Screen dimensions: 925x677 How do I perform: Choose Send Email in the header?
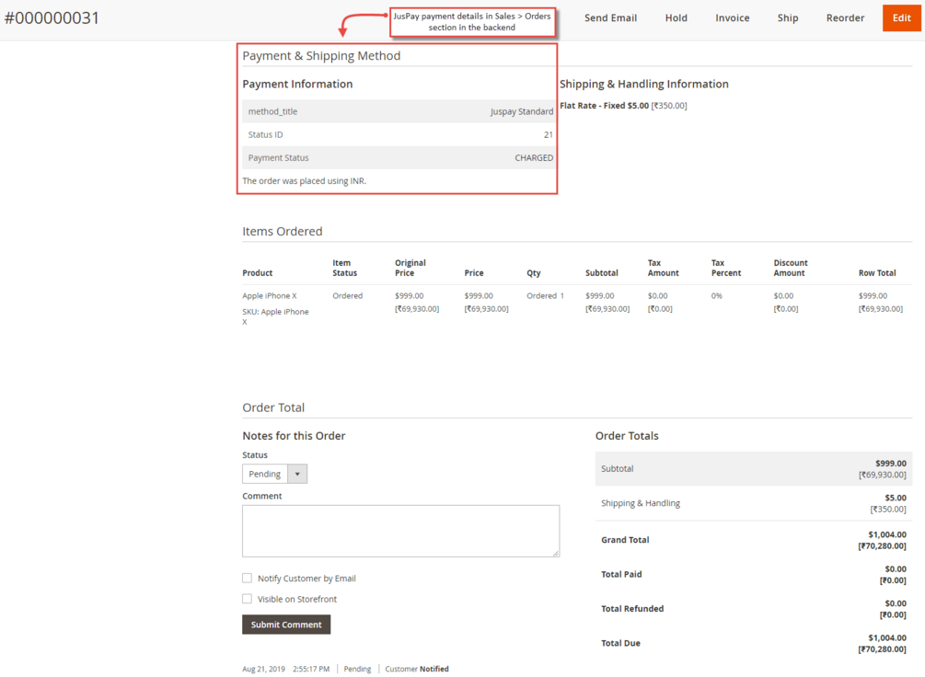click(x=610, y=17)
